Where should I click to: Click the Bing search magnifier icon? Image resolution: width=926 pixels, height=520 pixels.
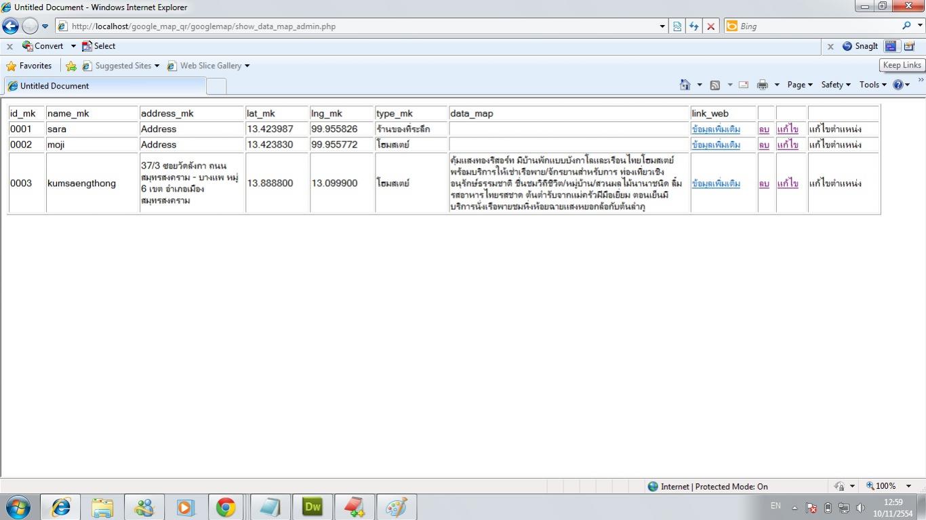click(907, 26)
